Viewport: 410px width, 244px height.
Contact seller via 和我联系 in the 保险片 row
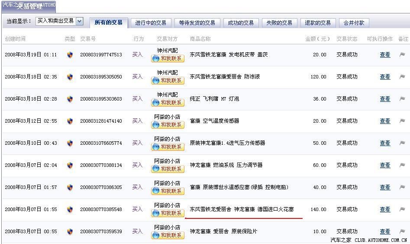[x=167, y=235]
